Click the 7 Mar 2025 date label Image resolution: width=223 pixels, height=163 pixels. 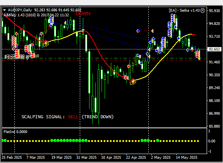(35, 158)
